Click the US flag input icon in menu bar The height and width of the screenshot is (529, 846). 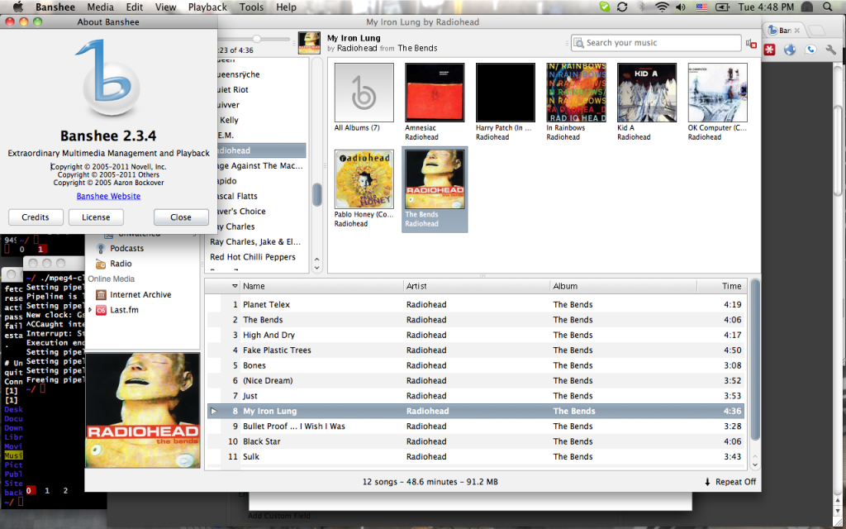click(x=701, y=7)
